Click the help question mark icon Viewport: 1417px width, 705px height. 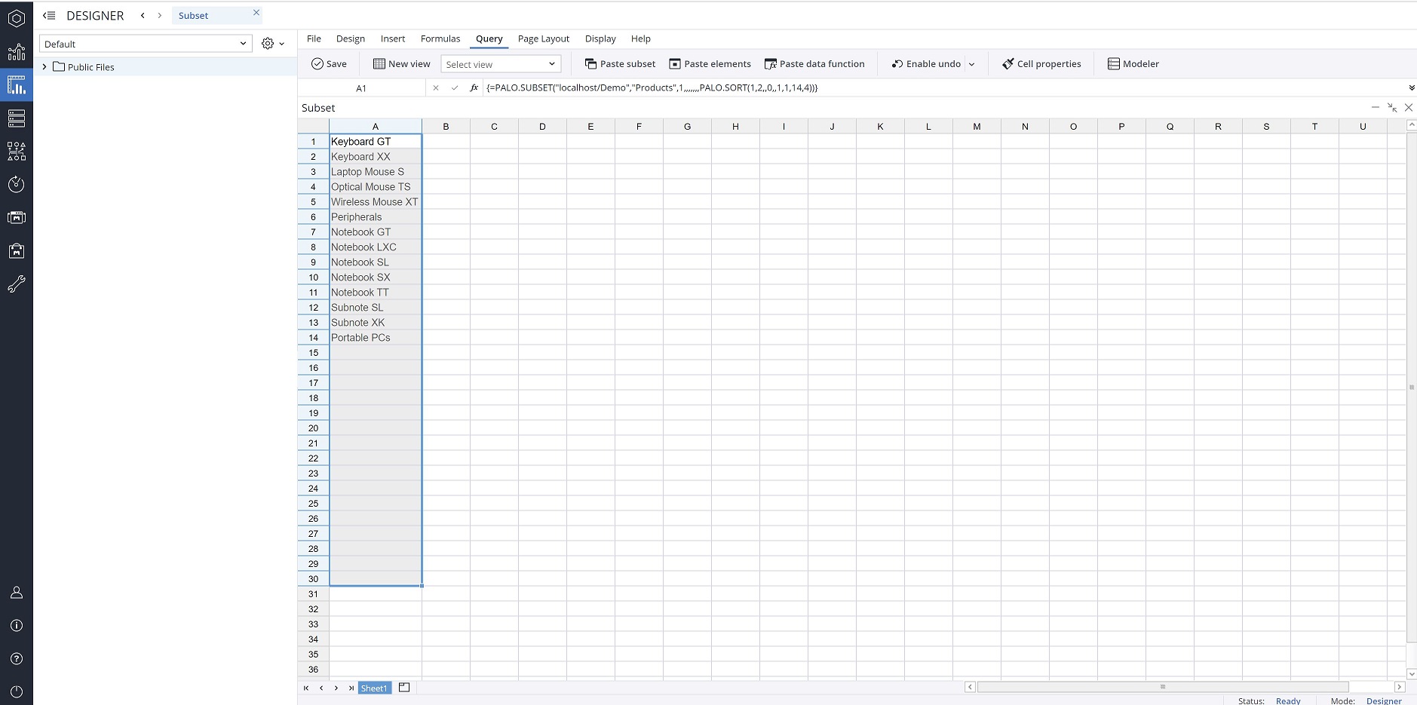coord(17,659)
